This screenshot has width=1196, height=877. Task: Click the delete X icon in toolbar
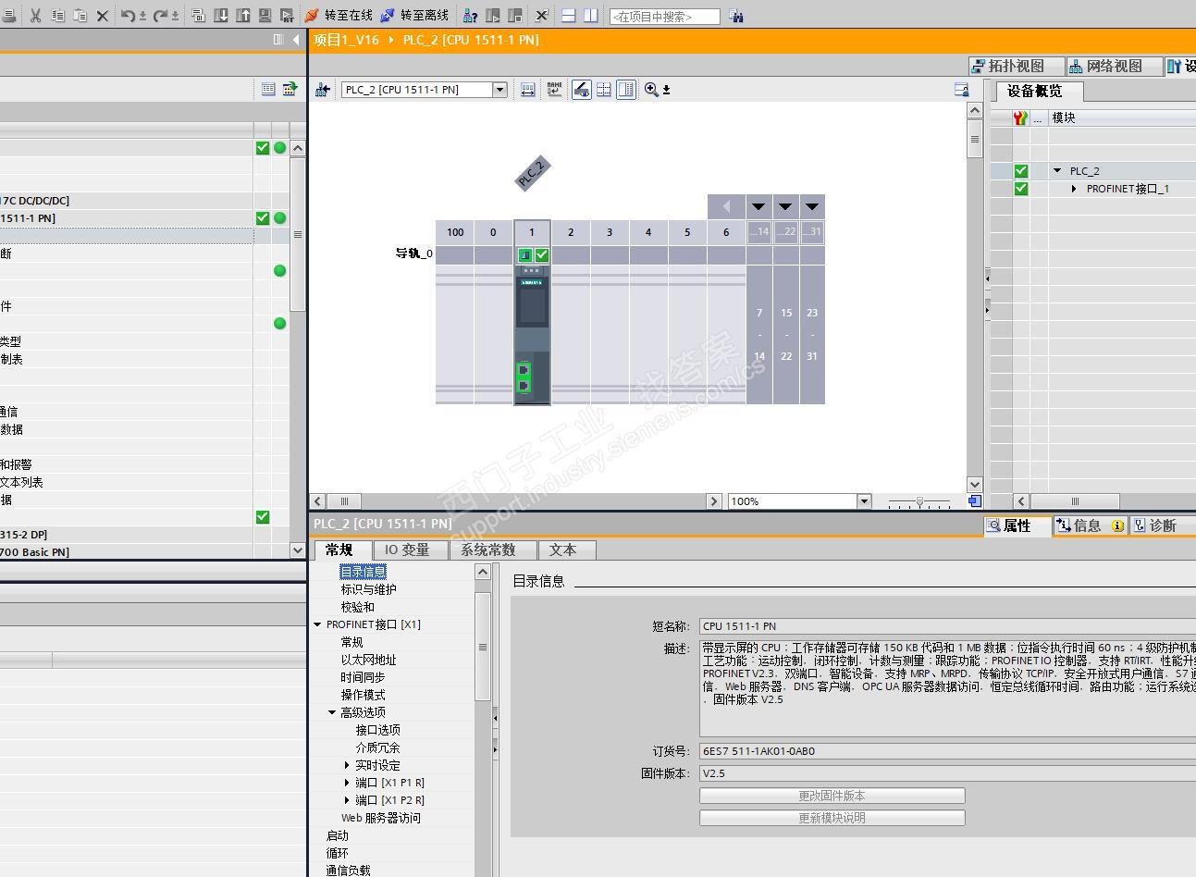(103, 16)
